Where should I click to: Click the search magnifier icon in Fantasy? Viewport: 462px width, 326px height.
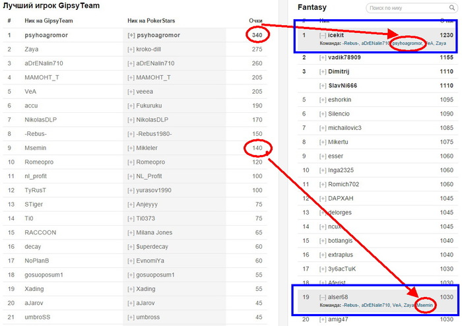coord(451,8)
